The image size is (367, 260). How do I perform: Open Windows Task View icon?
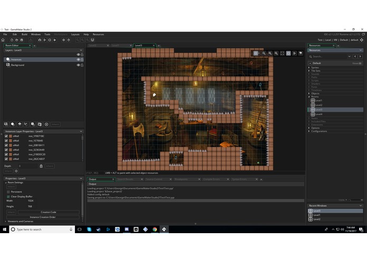[80, 229]
